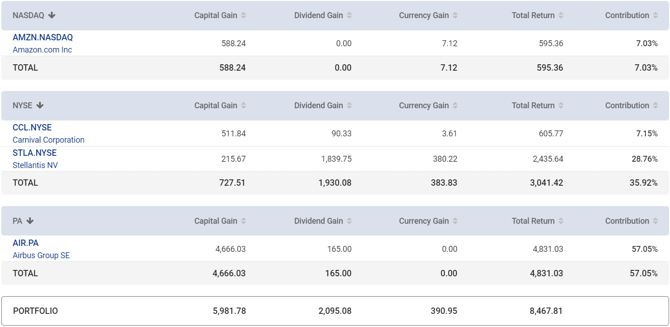Screen dimensions: 670x327
Task: Click the NYSE group header label
Action: tap(23, 106)
